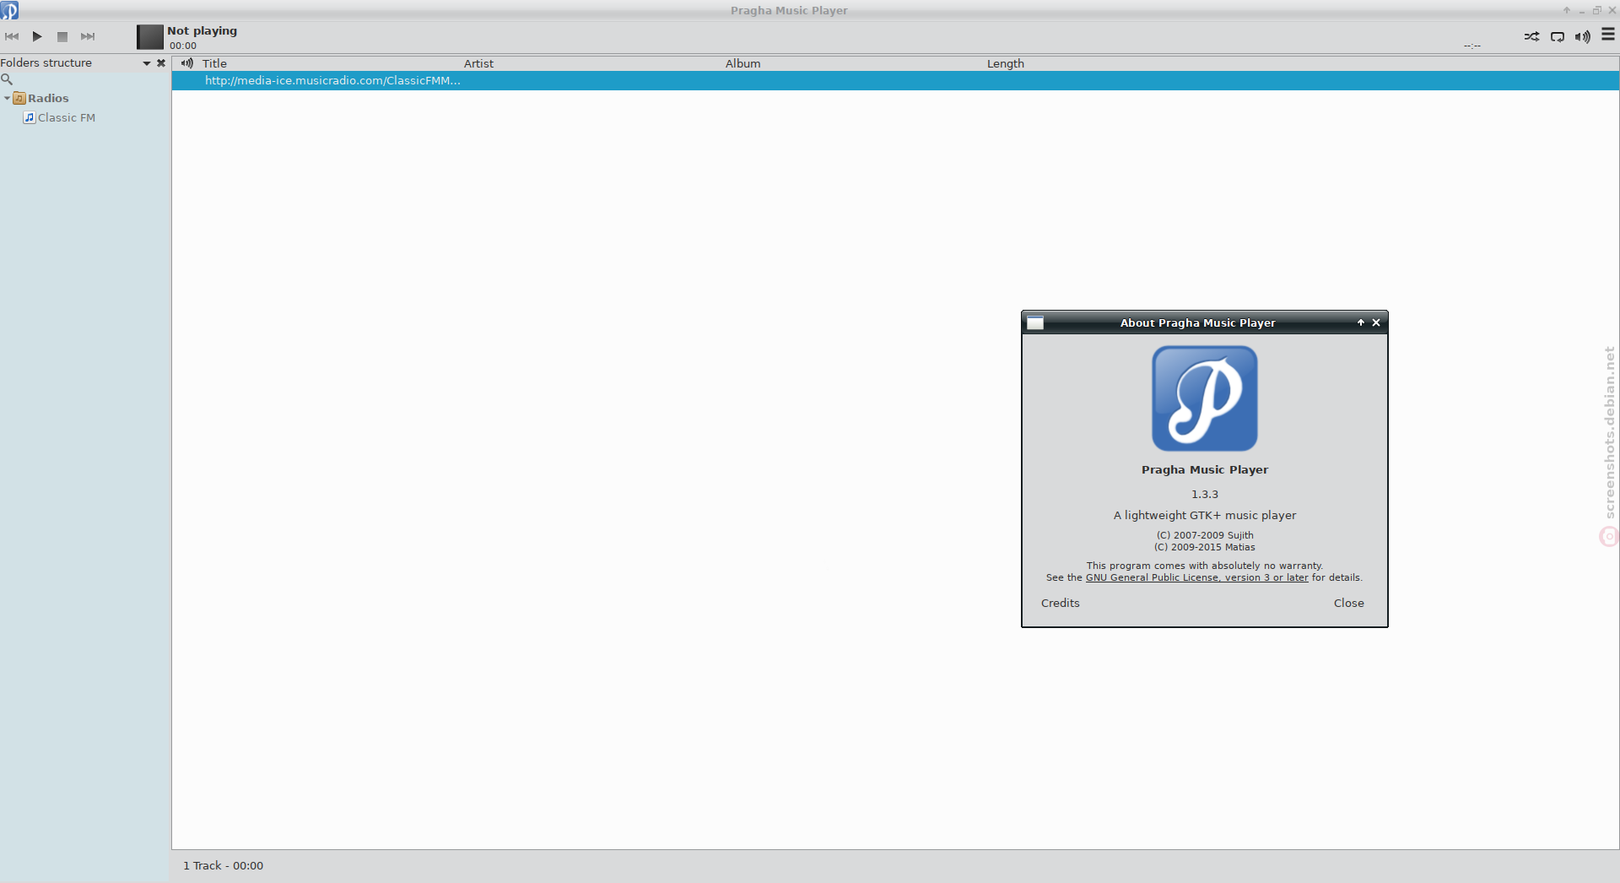Toggle shuffle mode
Viewport: 1620px width, 883px height.
point(1531,36)
